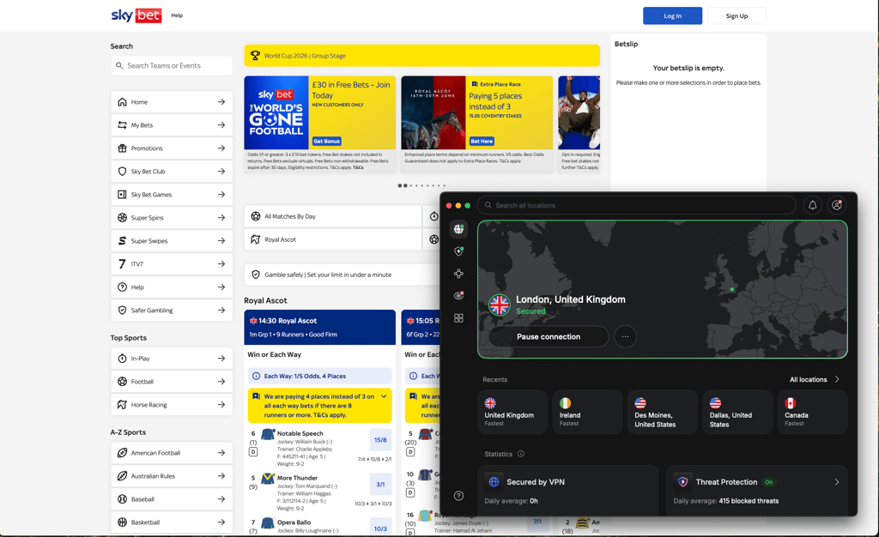Open the Safer Gambling arrow
879x537 pixels.
coord(221,311)
